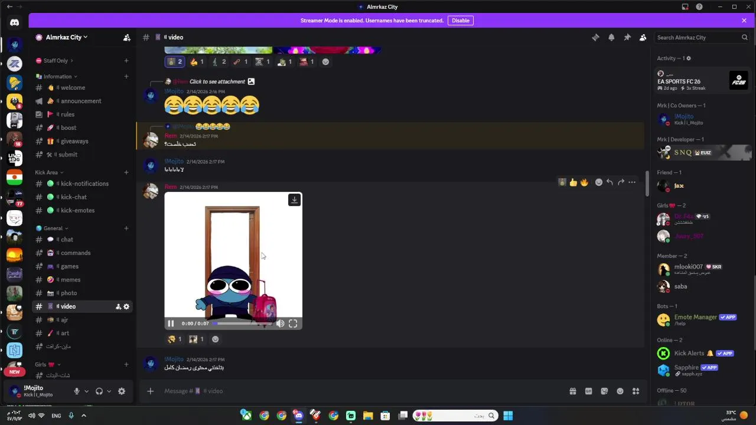This screenshot has width=756, height=425.
Task: Disable Streamer Mode
Action: [x=461, y=21]
